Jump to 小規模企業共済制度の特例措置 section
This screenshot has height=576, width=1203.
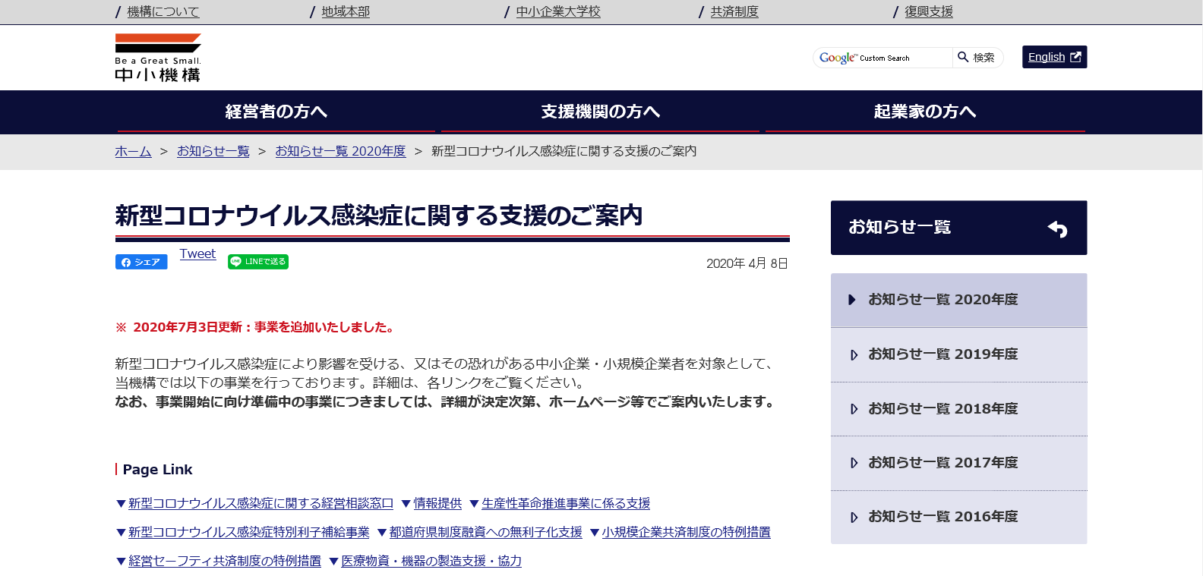[686, 532]
